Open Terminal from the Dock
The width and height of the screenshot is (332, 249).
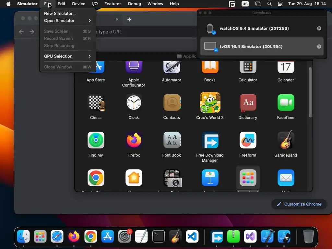tap(158, 236)
